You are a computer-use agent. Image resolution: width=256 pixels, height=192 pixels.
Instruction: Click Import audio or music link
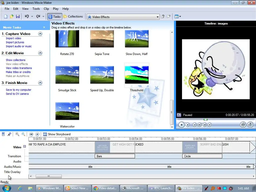19,46
